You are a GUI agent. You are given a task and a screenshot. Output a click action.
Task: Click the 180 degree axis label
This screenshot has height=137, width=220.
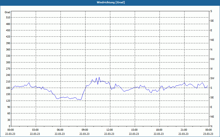pyautogui.click(x=8, y=88)
